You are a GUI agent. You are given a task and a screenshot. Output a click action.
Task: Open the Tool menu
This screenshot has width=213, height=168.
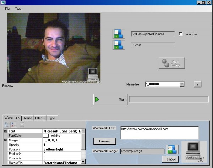point(18,9)
